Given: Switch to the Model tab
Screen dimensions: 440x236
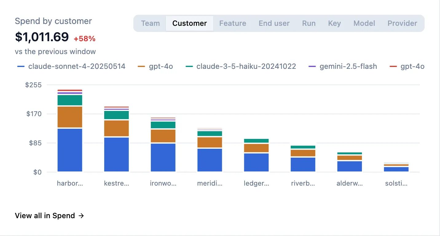Looking at the screenshot, I should point(364,23).
